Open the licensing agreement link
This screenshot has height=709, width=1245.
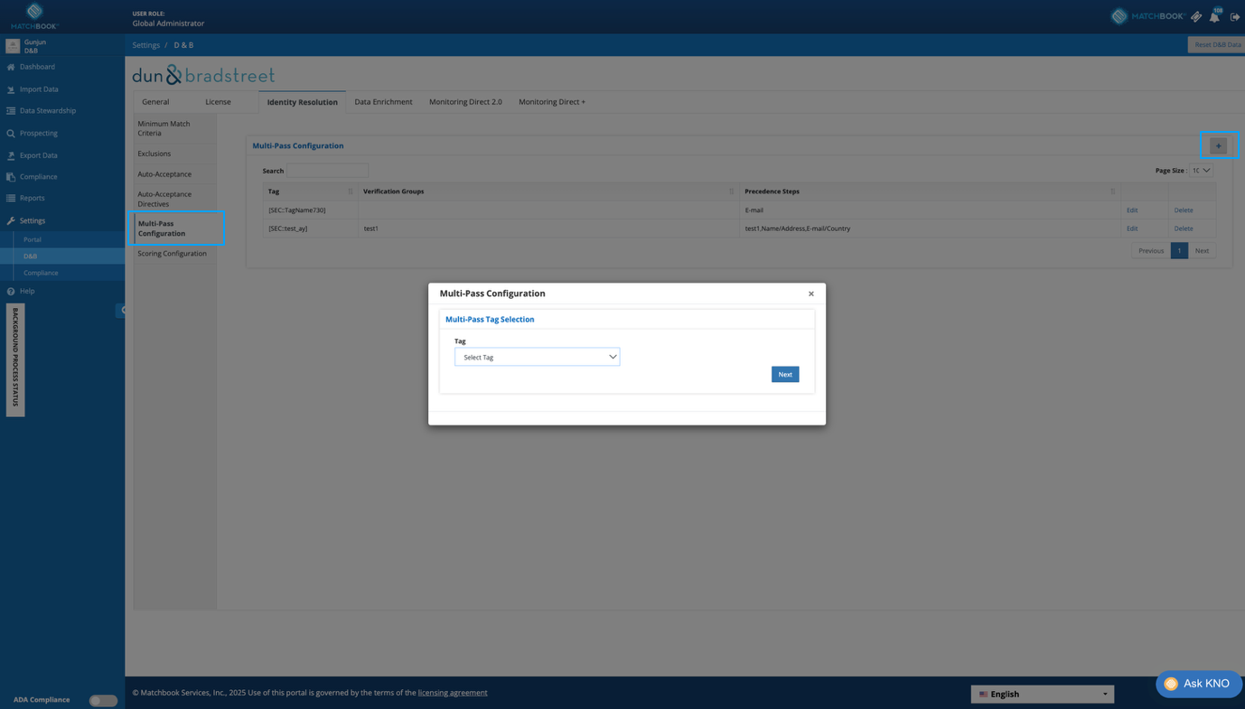pos(453,693)
